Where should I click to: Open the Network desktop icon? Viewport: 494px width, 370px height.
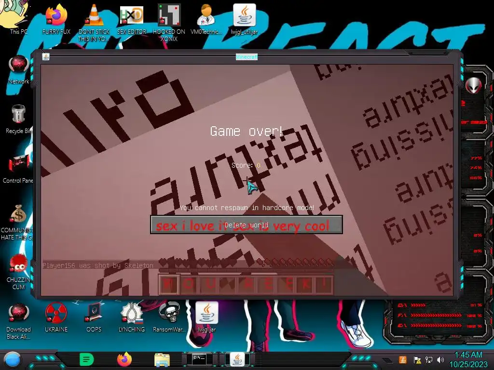[19, 69]
